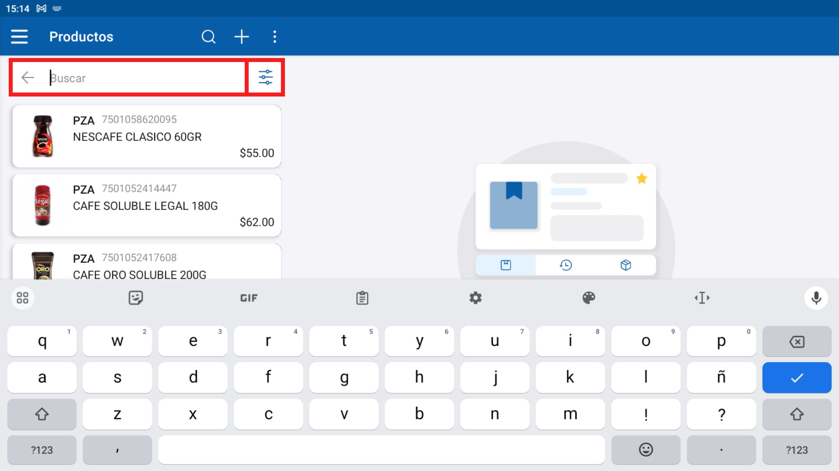The height and width of the screenshot is (471, 839).
Task: Activate voice input microphone
Action: [816, 298]
